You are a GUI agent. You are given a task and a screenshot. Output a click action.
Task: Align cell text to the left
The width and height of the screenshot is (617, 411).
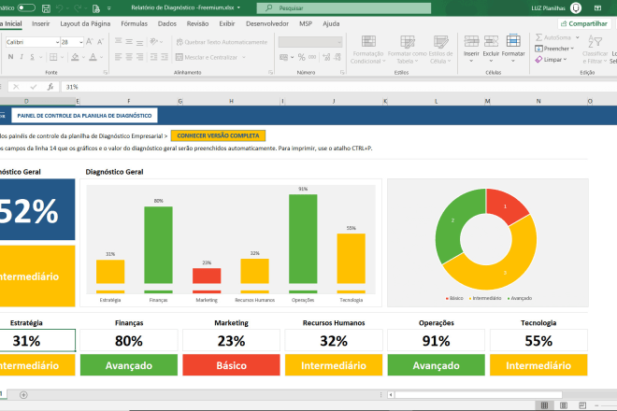(118, 57)
